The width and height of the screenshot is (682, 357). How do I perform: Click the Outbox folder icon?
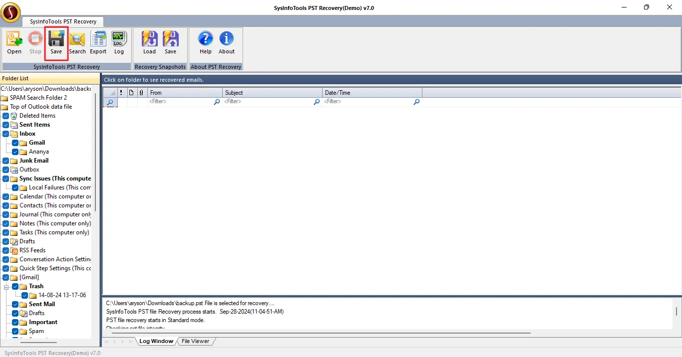[14, 170]
